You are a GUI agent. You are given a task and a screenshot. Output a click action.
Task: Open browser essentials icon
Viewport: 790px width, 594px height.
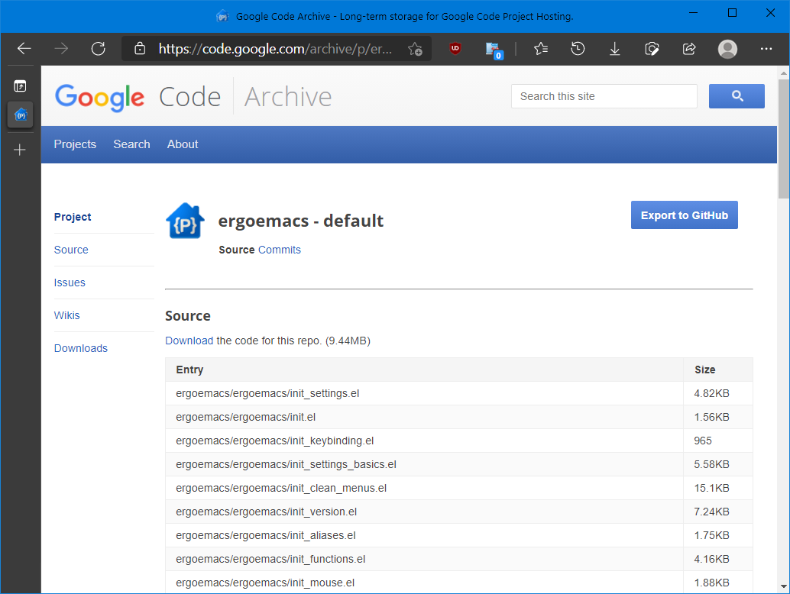click(x=652, y=49)
